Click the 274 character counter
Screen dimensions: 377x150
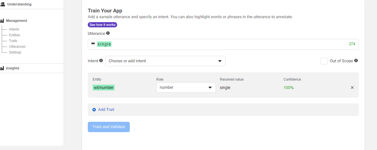click(x=352, y=44)
